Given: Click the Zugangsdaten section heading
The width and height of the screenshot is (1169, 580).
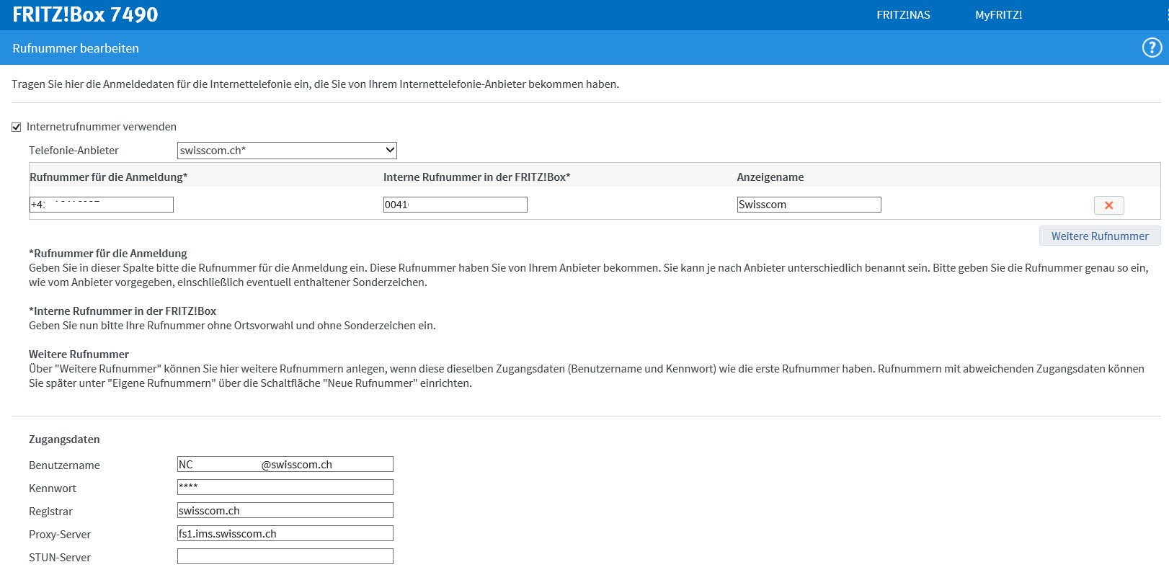Looking at the screenshot, I should pos(64,440).
